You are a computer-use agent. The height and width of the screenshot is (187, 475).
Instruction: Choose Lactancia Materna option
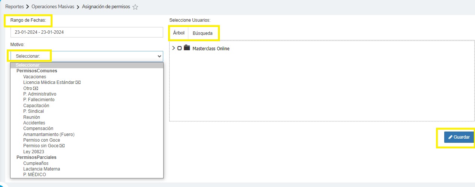click(x=41, y=169)
